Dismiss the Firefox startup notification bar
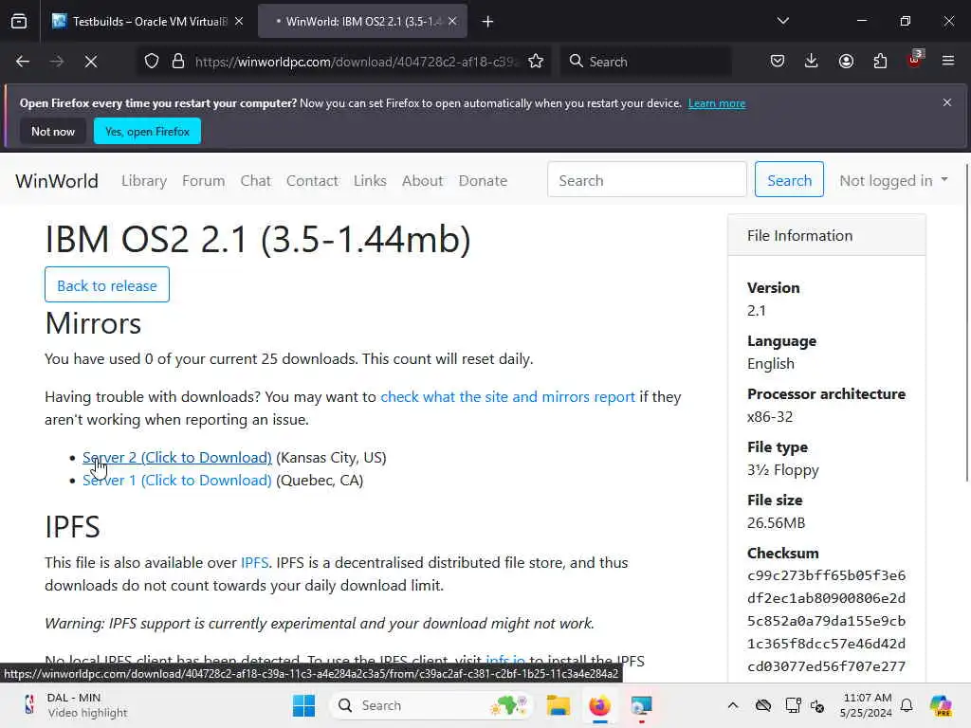The height and width of the screenshot is (728, 971). point(947,102)
